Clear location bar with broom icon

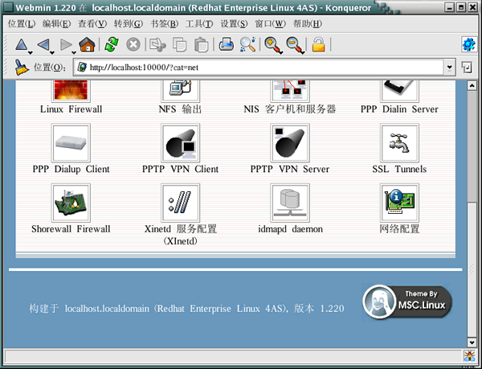(x=21, y=68)
